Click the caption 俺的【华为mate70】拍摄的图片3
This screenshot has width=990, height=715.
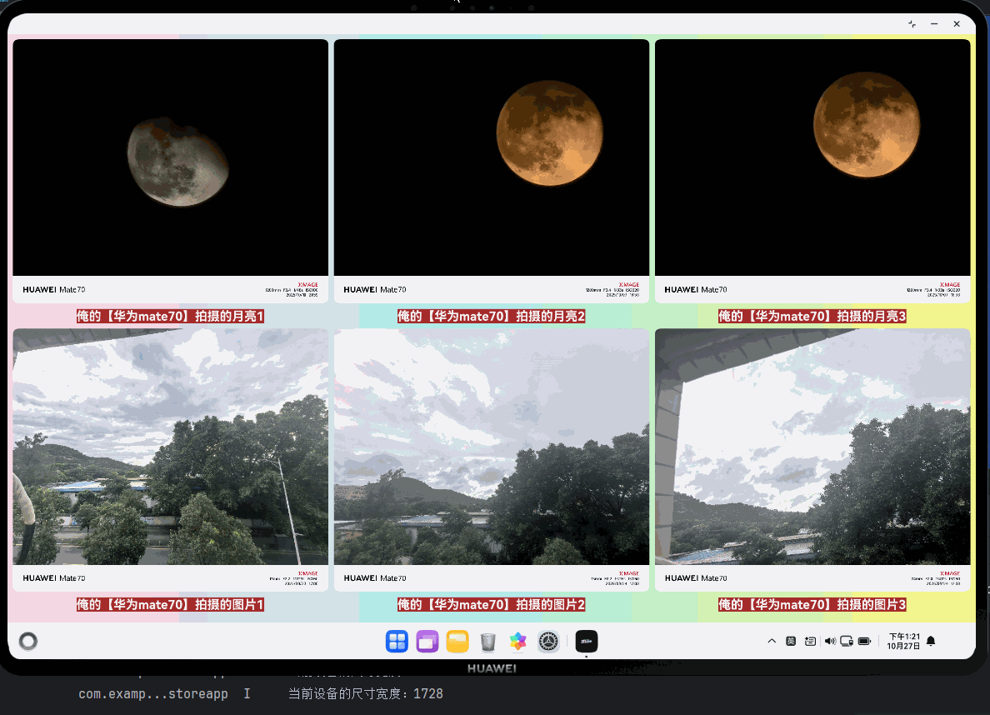coord(812,605)
